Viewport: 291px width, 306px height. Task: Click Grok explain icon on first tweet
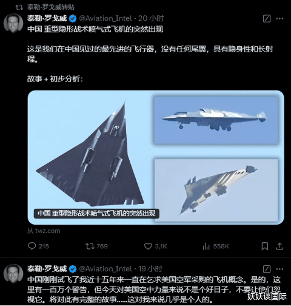pyautogui.click(x=267, y=19)
